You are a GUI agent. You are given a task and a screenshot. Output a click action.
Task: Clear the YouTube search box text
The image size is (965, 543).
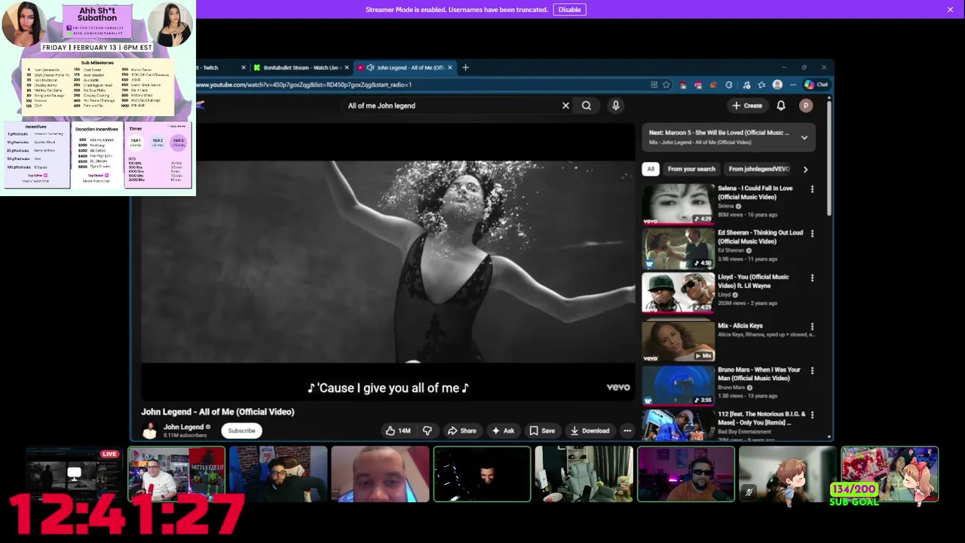pos(565,106)
